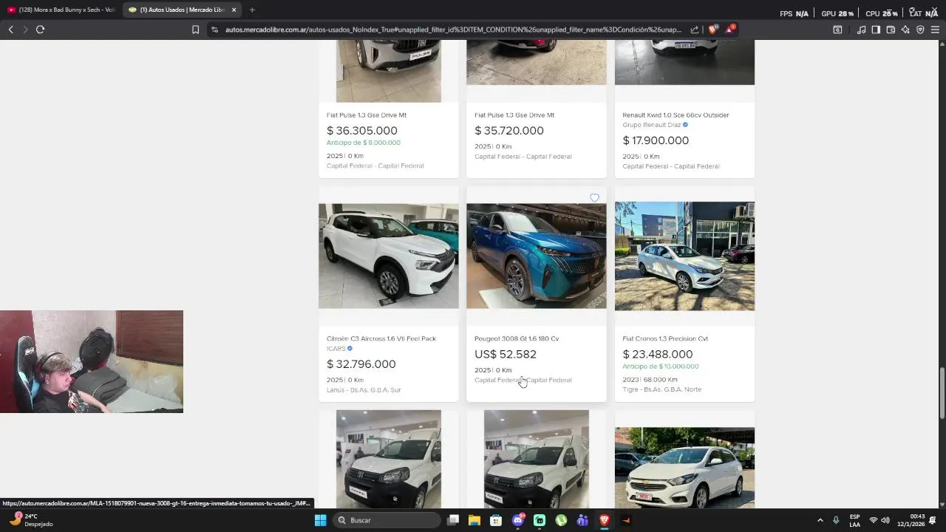Screen dimensions: 946x532
Task: Open the blue Peugeot 3008 photo
Action: [x=537, y=256]
